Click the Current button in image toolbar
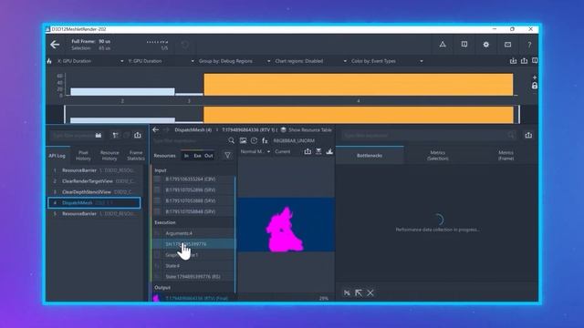 282,152
